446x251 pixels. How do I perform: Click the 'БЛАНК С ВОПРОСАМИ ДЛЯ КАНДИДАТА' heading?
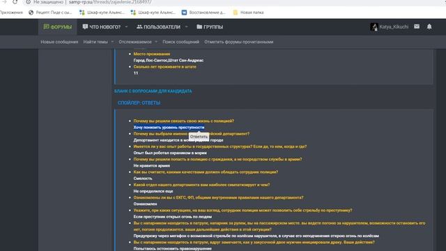[153, 91]
